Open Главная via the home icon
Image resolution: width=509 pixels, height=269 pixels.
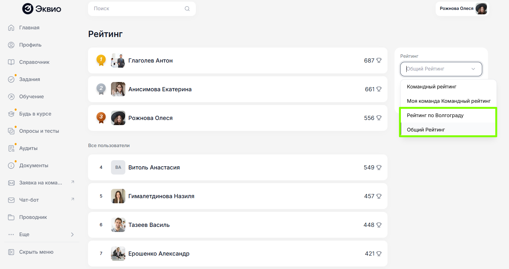[x=11, y=28]
